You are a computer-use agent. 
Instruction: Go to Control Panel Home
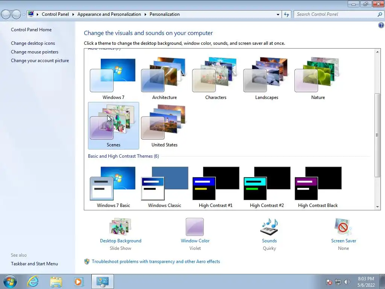(31, 30)
